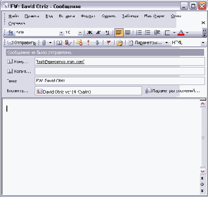Click the Отправить send button
Viewport: 208px width, 197px height.
click(21, 42)
